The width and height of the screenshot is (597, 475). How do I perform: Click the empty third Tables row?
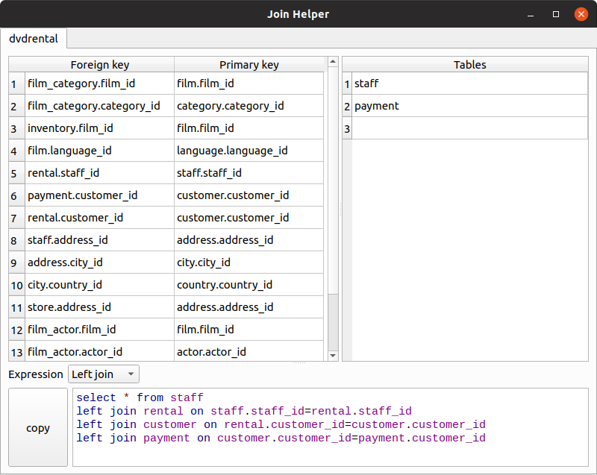[x=469, y=128]
